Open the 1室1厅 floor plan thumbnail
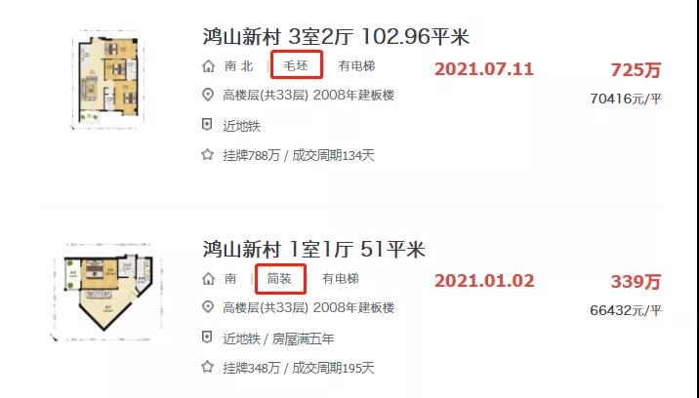 coord(107,292)
